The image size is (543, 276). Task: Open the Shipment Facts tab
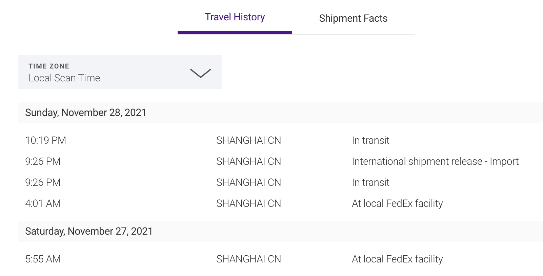(x=353, y=18)
